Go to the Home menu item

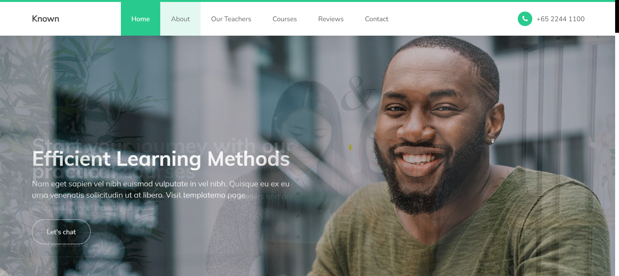tap(141, 19)
